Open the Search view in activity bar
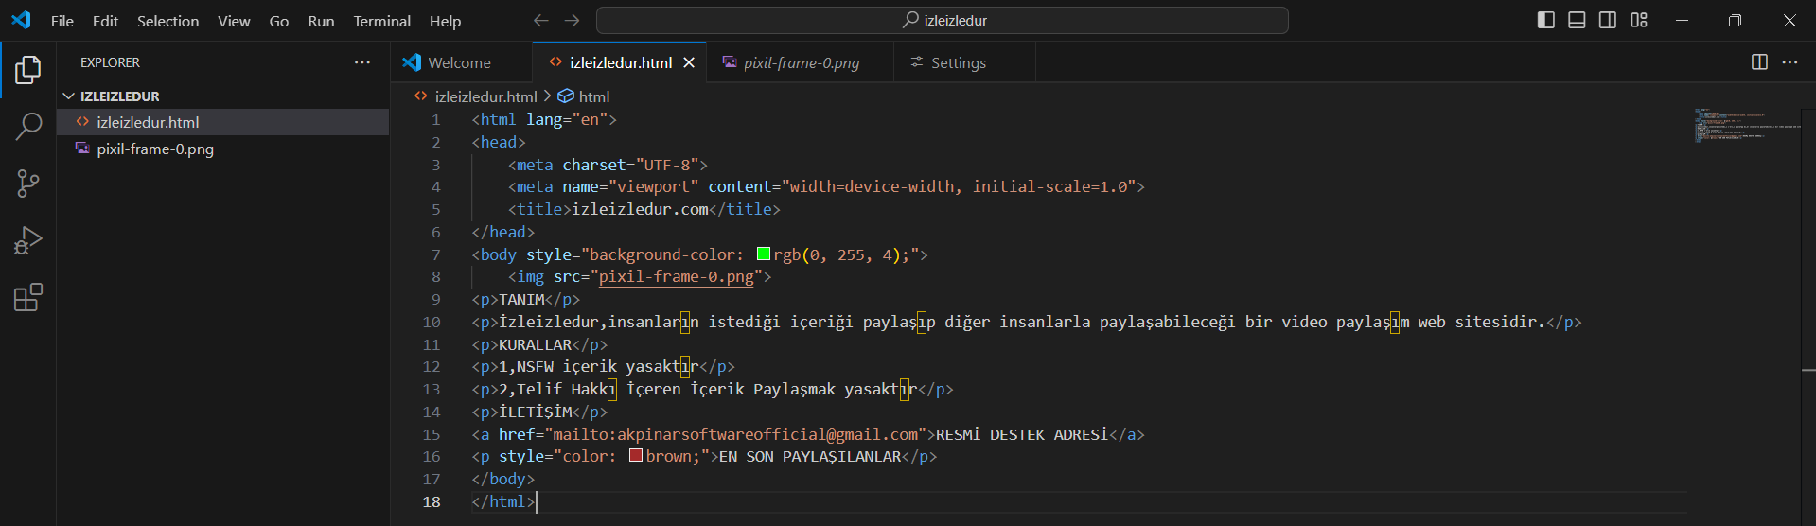 (x=28, y=126)
